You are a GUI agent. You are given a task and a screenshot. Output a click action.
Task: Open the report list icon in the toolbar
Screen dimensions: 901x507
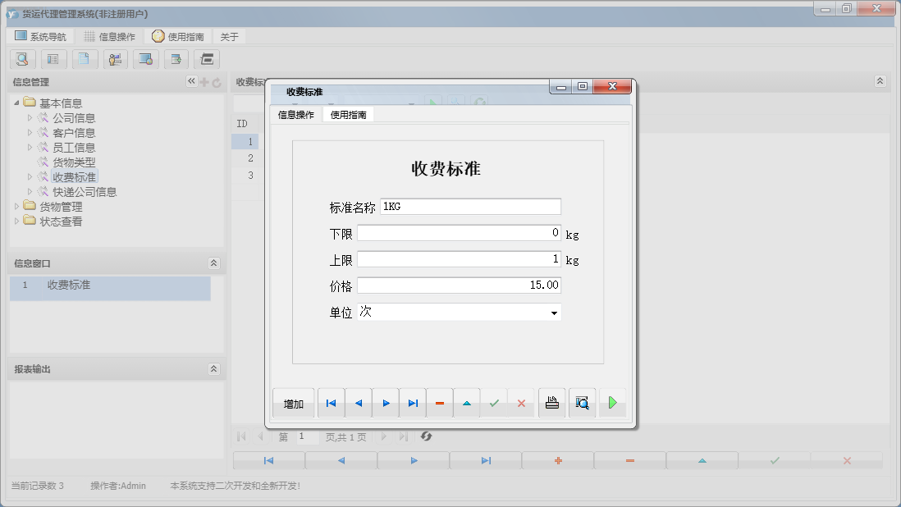[x=53, y=59]
